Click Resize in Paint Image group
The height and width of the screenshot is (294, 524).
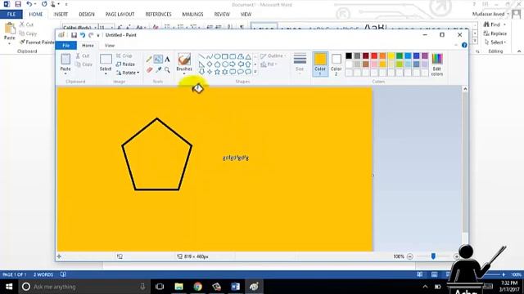click(x=125, y=65)
